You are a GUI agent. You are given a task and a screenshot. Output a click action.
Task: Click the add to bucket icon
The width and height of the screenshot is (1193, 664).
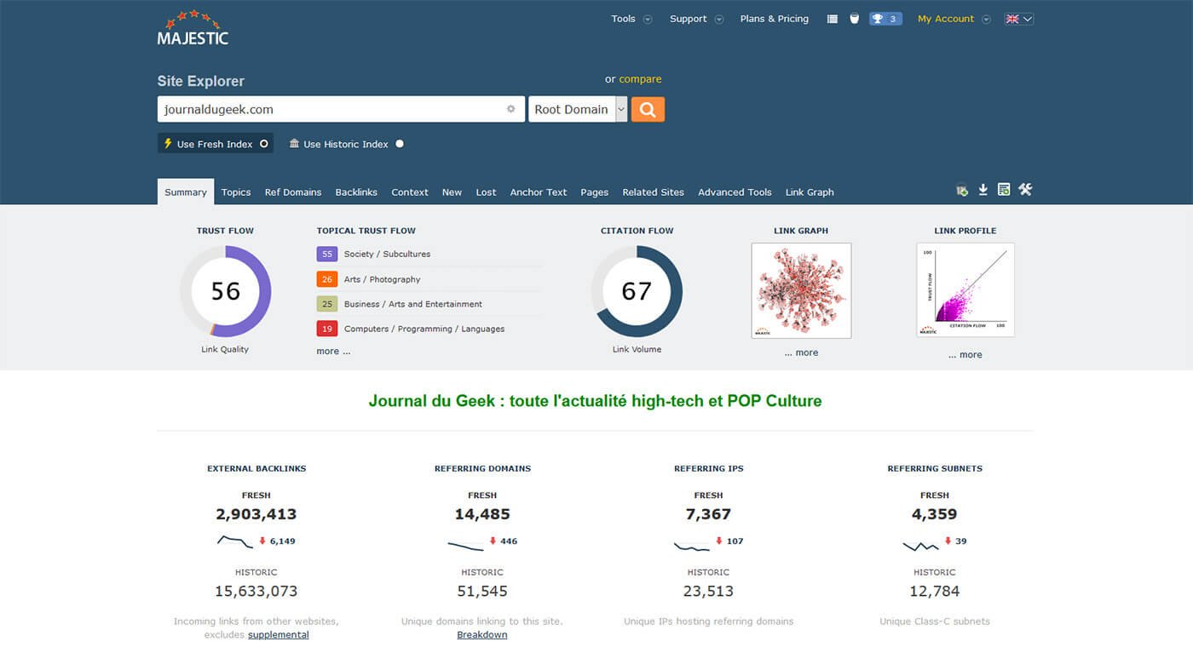962,191
